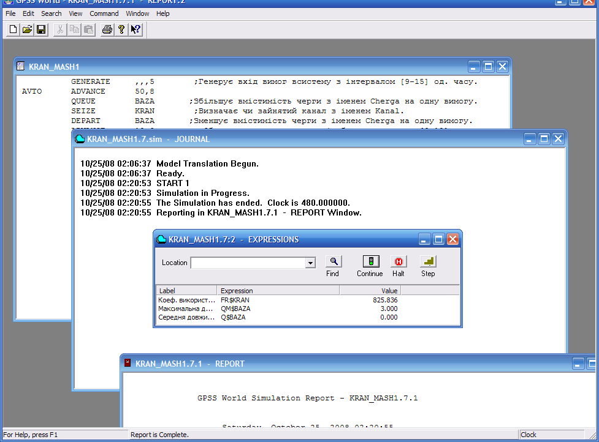The height and width of the screenshot is (442, 599).
Task: Click the yellow question mark About icon
Action: coord(121,29)
